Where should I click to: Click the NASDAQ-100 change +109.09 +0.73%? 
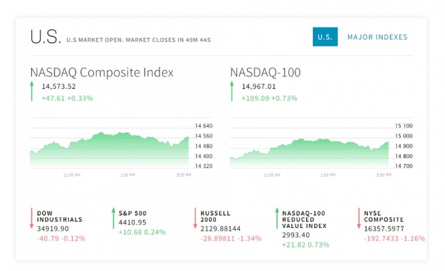[x=269, y=98]
